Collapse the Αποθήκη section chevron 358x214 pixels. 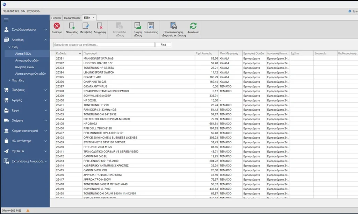(x=46, y=40)
